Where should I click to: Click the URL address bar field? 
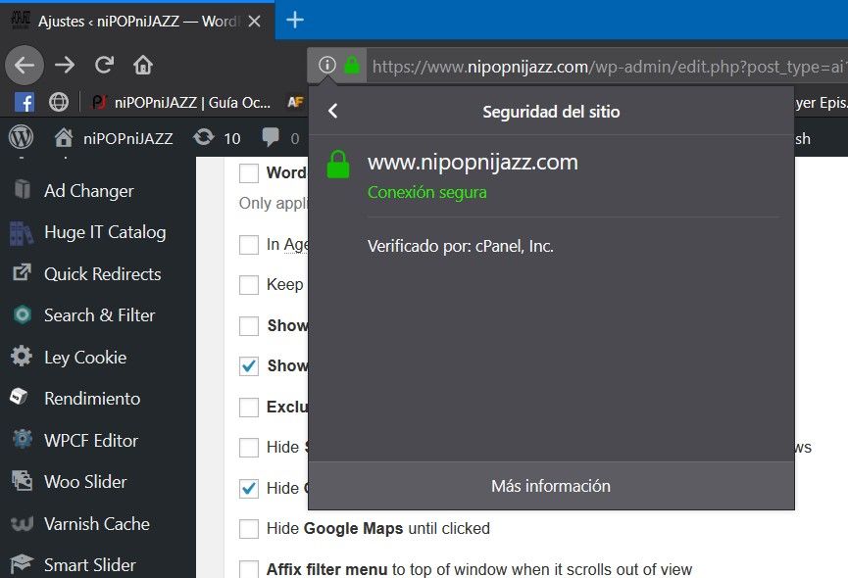tap(607, 66)
